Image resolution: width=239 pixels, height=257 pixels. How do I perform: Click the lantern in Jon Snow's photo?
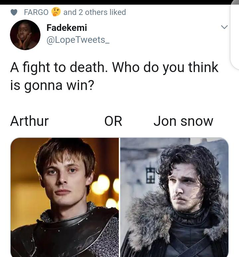point(150,175)
